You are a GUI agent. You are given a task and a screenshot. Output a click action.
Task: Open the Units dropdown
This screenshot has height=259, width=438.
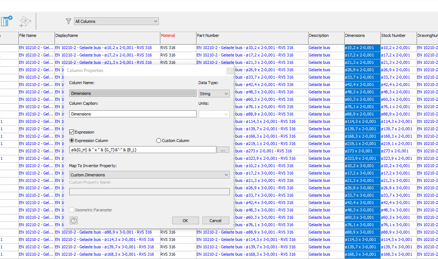pyautogui.click(x=214, y=114)
